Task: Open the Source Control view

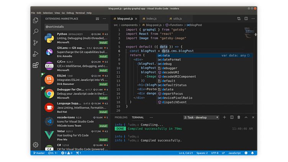Action: coord(36,43)
